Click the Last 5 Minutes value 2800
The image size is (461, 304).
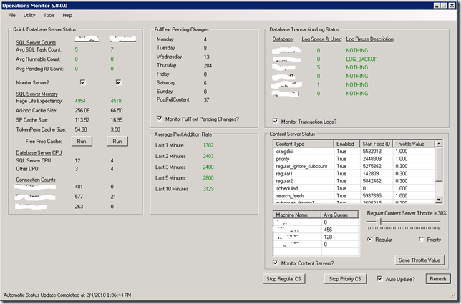[208, 177]
